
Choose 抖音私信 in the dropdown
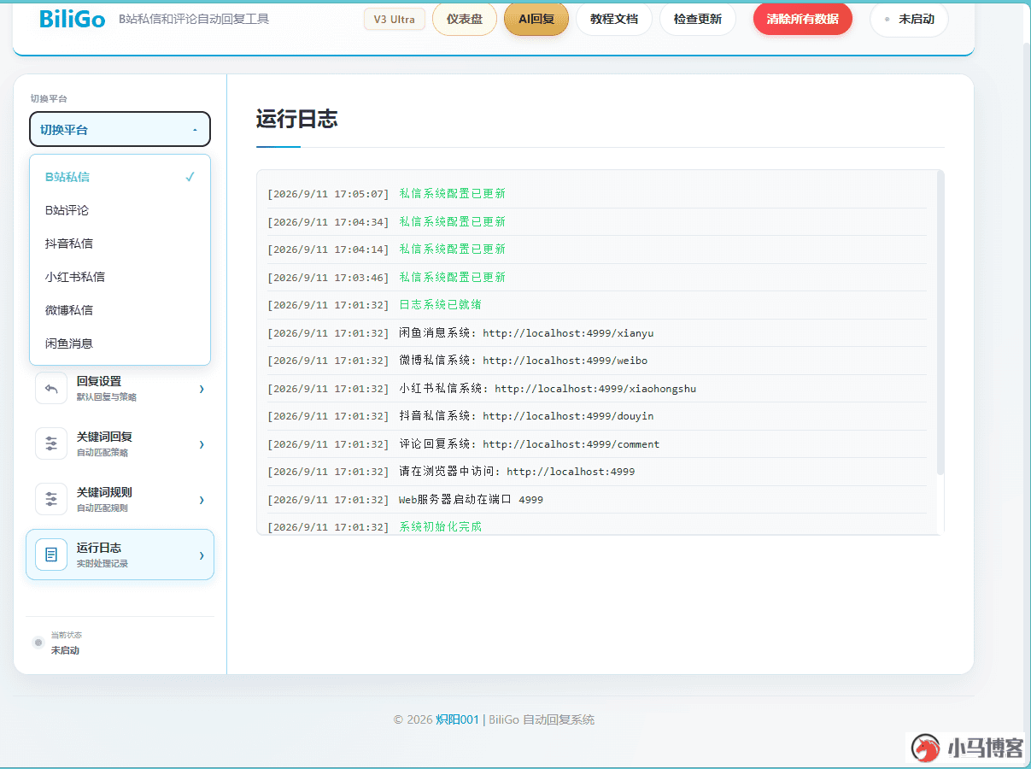[x=120, y=244]
